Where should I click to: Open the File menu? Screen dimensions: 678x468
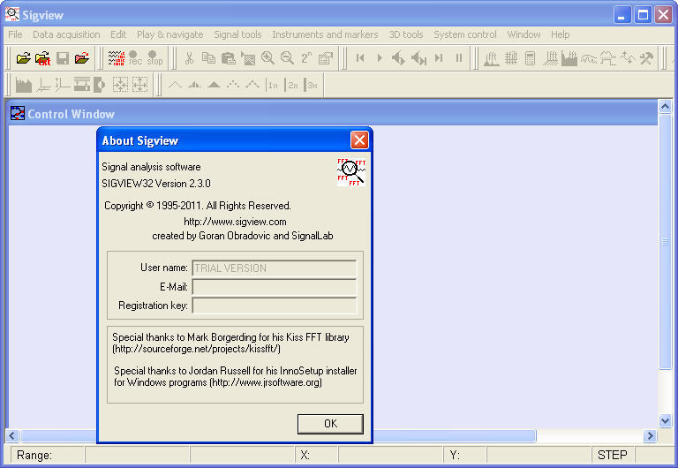point(15,34)
